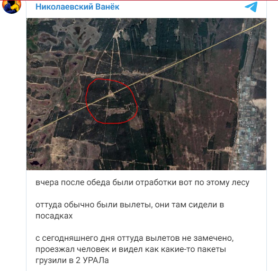Click the line starting with 'оттуда обычно были'

click(130, 205)
